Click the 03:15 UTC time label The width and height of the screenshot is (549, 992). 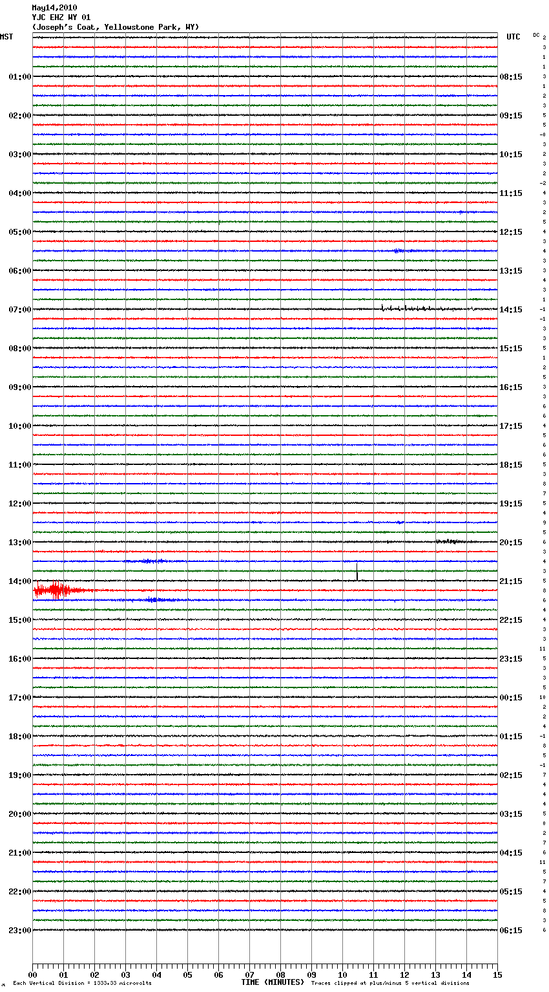pos(511,814)
